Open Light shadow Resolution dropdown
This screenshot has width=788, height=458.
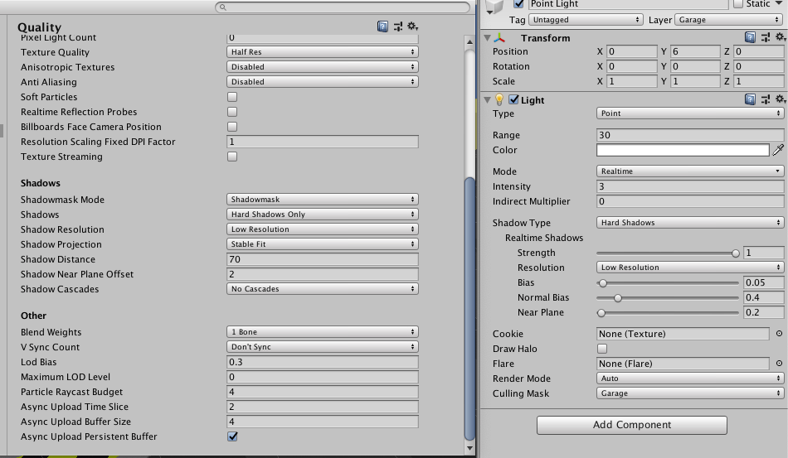(x=690, y=268)
